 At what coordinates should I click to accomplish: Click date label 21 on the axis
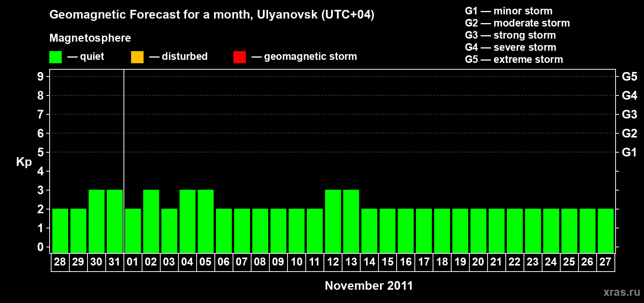pyautogui.click(x=496, y=262)
